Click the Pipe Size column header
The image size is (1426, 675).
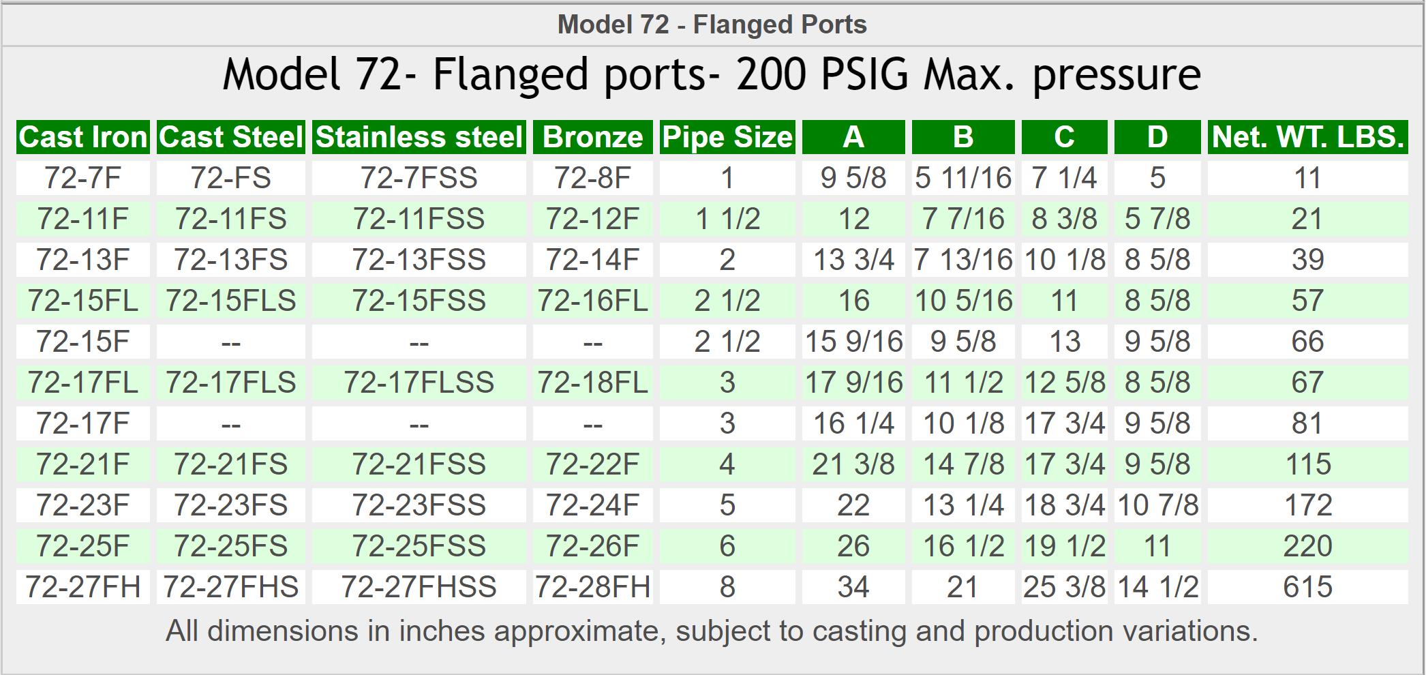pos(727,137)
